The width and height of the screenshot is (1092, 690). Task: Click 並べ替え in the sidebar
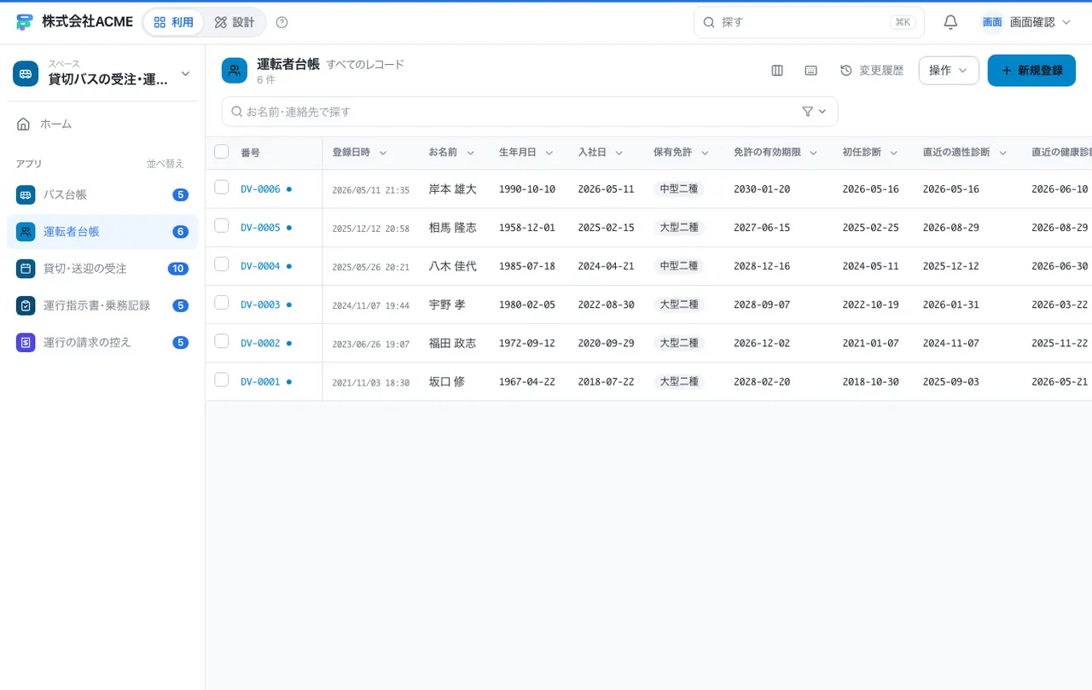(165, 164)
